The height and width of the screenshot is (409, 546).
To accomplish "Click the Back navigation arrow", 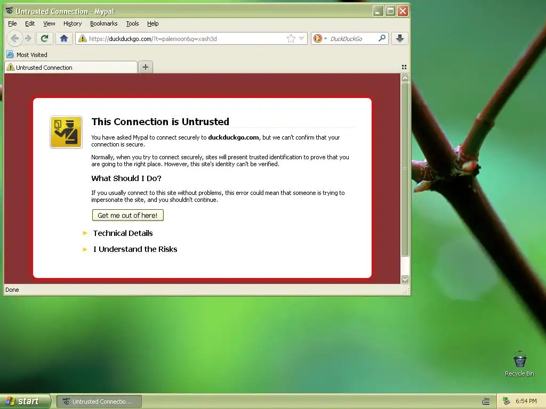I will coord(14,38).
